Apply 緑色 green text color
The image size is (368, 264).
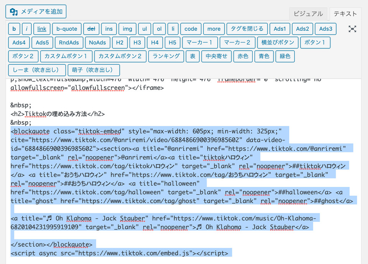[x=285, y=56]
